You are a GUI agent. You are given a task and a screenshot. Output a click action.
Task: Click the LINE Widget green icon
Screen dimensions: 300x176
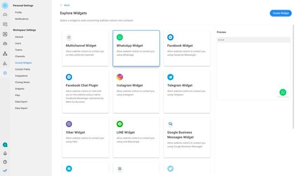pos(120,124)
